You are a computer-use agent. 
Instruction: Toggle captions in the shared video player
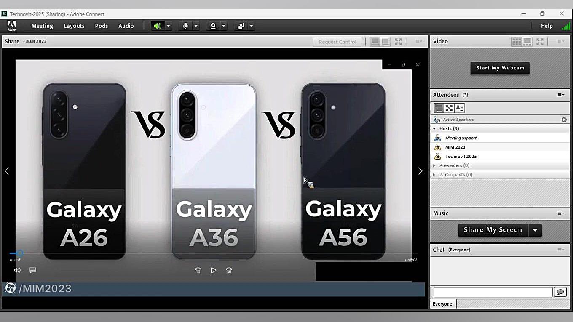(x=33, y=270)
